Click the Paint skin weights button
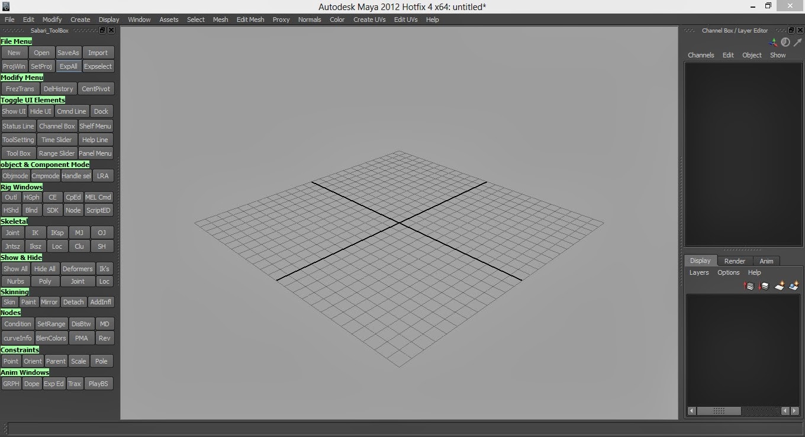805x437 pixels. point(29,302)
